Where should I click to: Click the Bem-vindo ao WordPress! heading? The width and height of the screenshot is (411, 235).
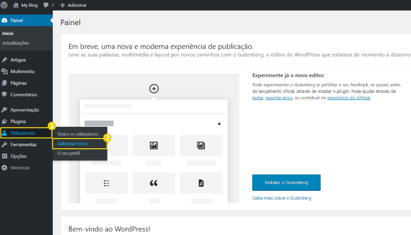pos(109,229)
